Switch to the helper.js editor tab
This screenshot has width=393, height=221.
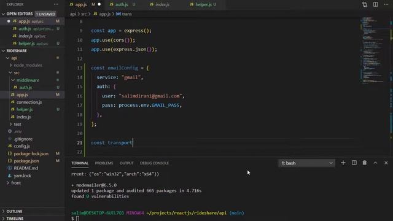203,4
